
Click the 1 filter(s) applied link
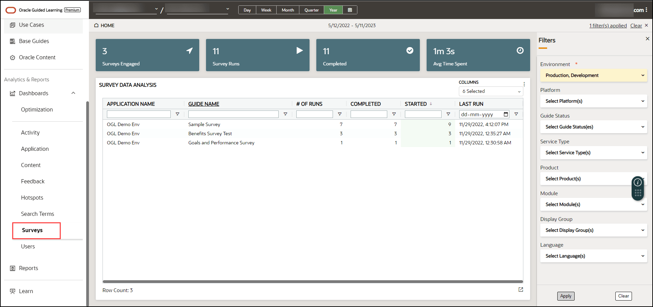point(608,26)
